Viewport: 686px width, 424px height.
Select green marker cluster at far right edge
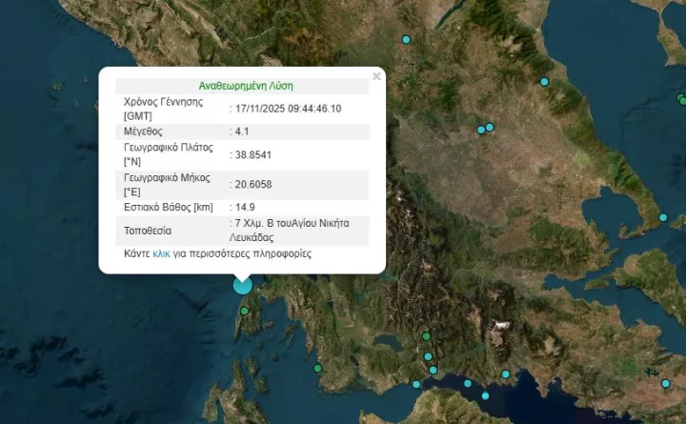pos(681,98)
